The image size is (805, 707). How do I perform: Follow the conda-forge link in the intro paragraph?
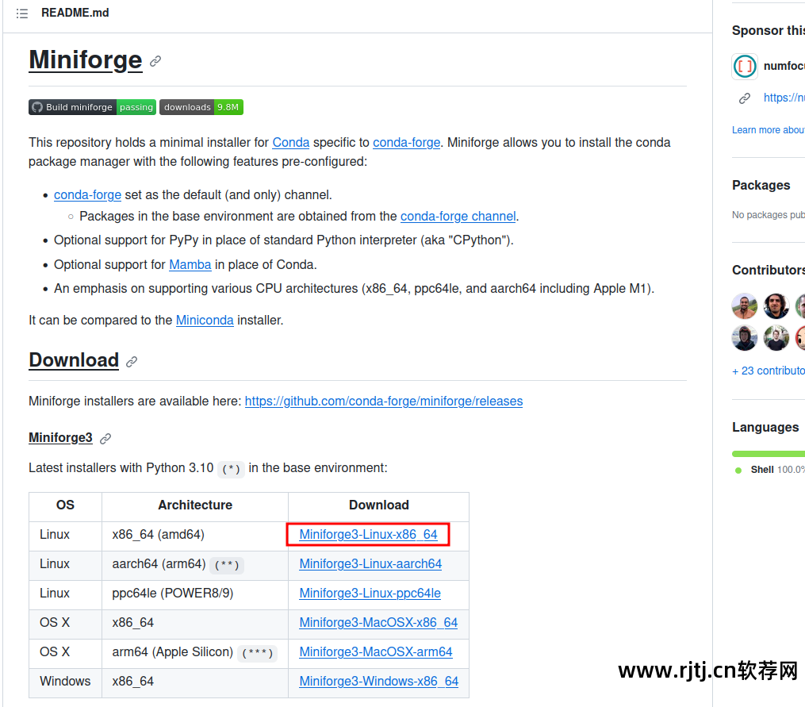pyautogui.click(x=407, y=142)
